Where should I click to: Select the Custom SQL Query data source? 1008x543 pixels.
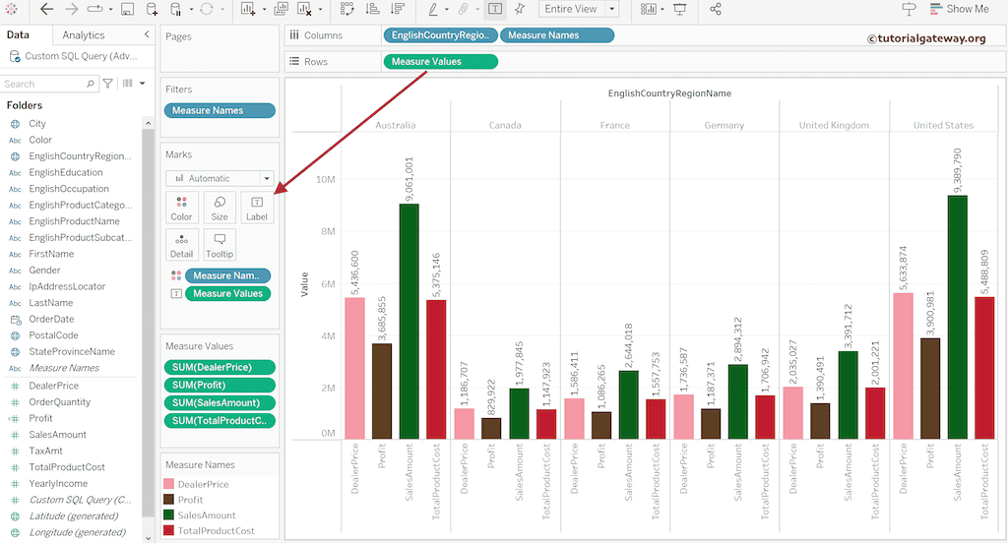coord(74,56)
